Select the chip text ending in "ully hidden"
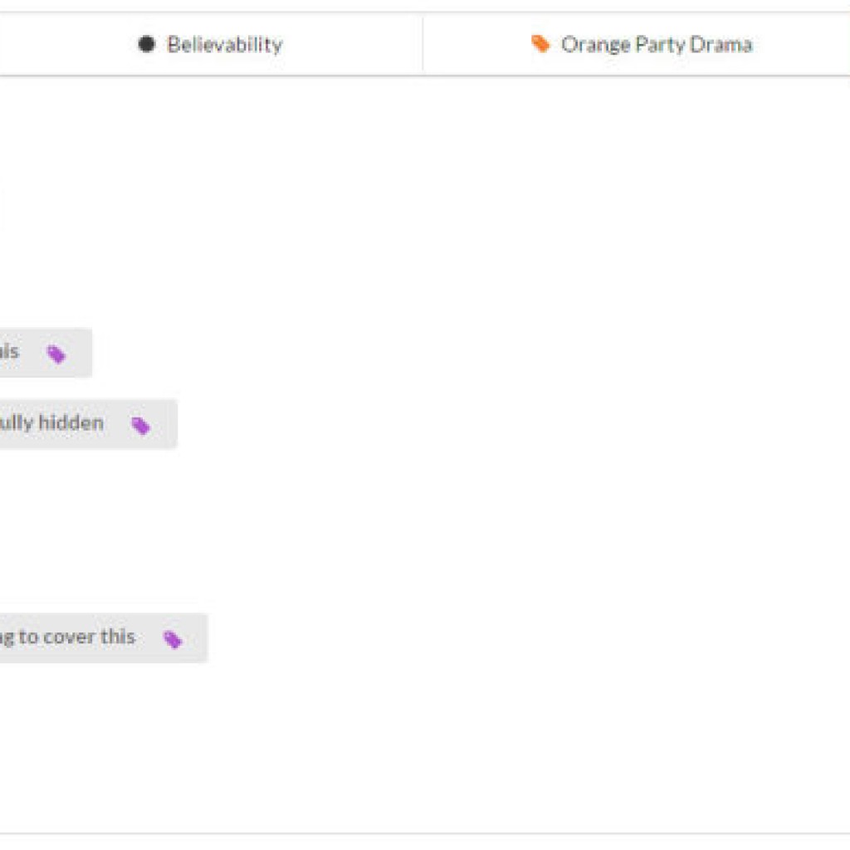Image resolution: width=850 pixels, height=850 pixels. point(51,423)
